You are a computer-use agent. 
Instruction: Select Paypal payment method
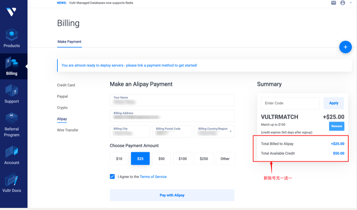point(62,96)
